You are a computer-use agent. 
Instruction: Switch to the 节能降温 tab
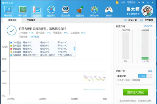coord(31,20)
